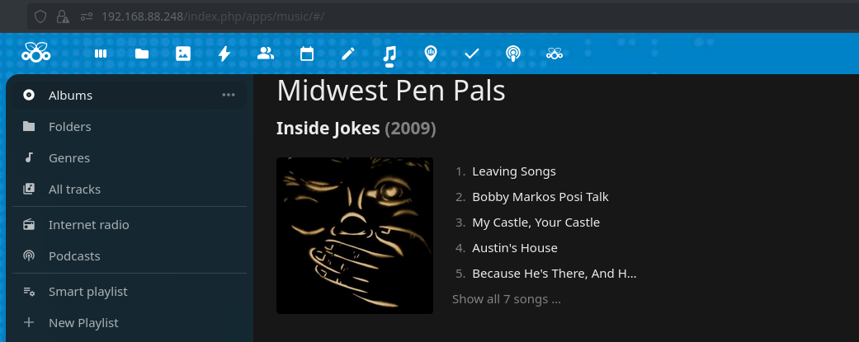
Task: Open the Notes pencil icon
Action: (348, 54)
